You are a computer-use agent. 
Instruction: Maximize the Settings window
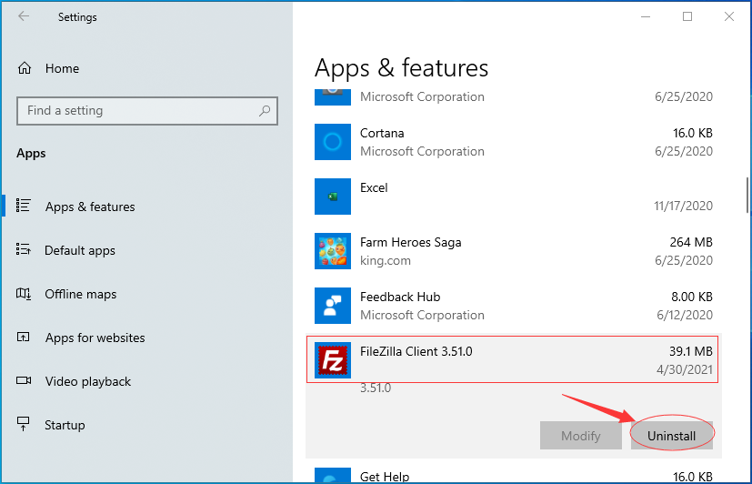687,16
